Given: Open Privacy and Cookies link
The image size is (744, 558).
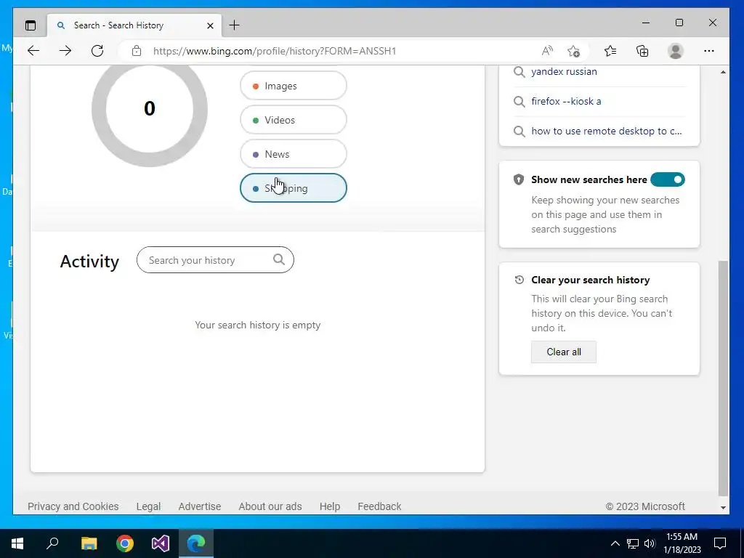Looking at the screenshot, I should click(x=73, y=506).
